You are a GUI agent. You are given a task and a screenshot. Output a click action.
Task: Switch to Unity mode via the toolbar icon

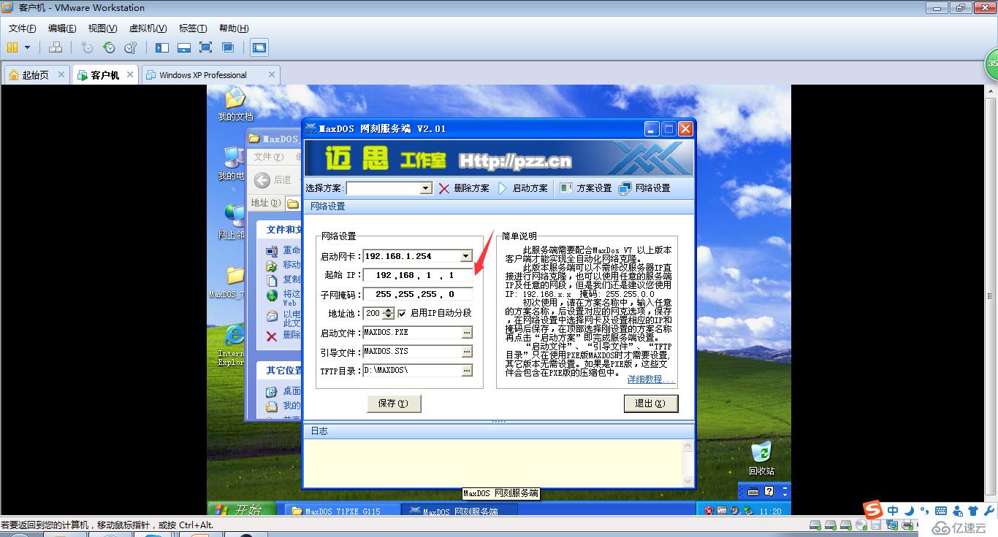228,47
